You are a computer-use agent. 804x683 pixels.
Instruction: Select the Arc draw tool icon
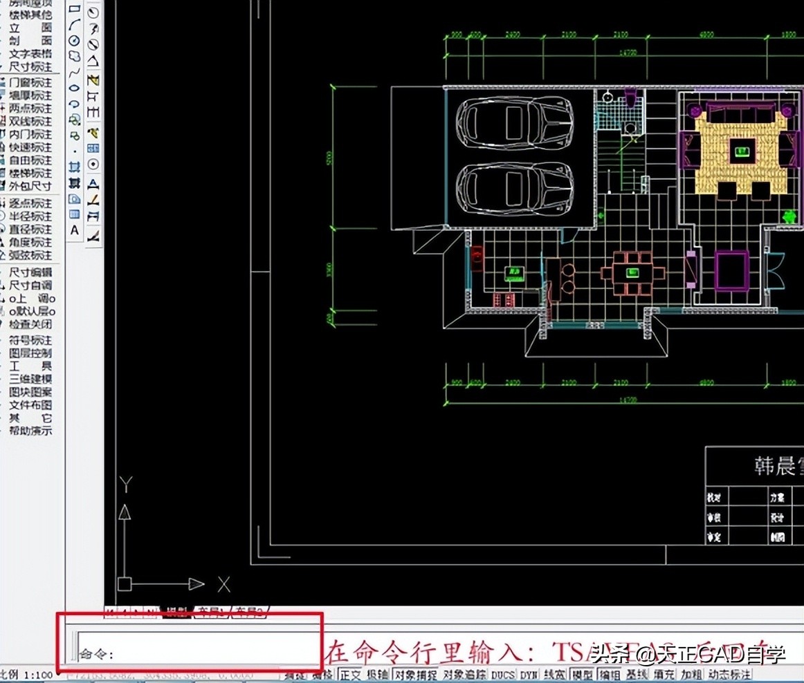pyautogui.click(x=75, y=26)
